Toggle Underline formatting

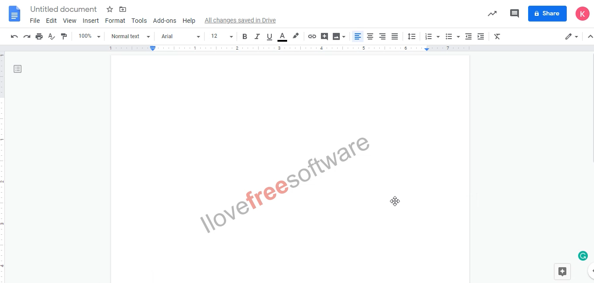[x=270, y=36]
